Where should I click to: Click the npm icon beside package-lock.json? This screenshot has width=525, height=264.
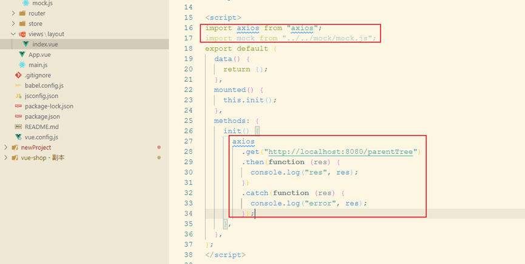[18, 107]
